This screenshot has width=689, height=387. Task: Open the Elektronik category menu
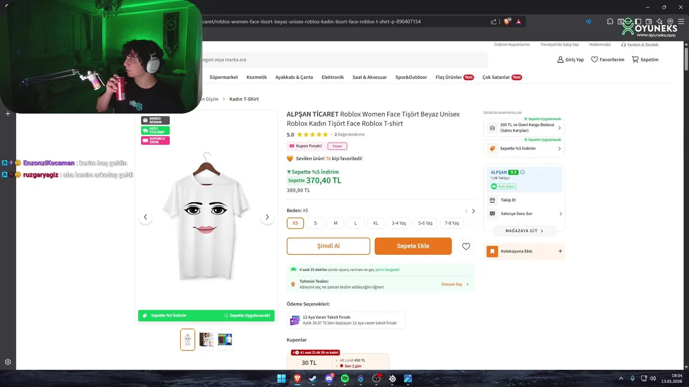click(333, 77)
